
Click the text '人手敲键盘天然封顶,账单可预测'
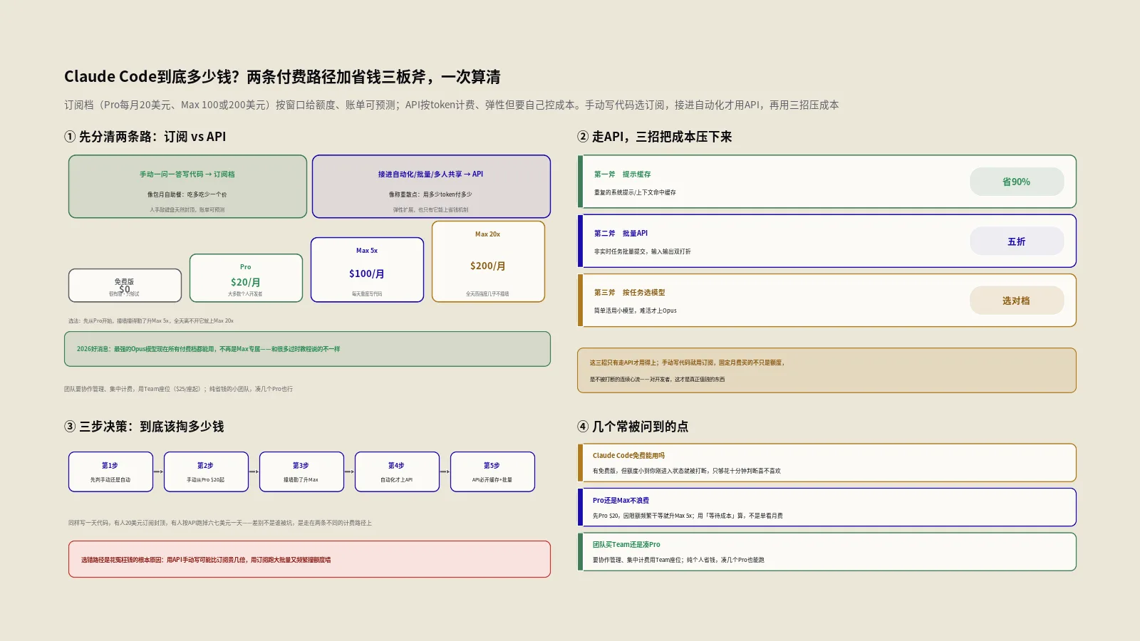click(x=187, y=210)
